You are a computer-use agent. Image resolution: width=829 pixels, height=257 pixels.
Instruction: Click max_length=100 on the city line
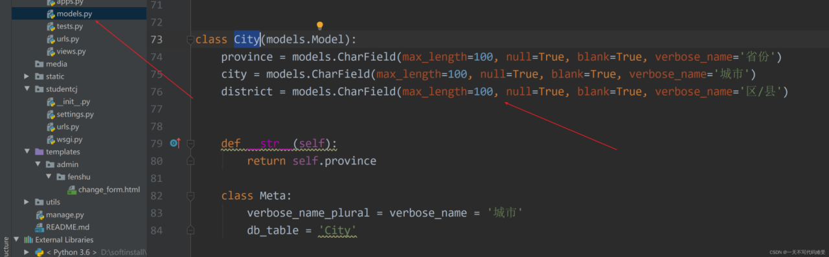click(x=422, y=74)
